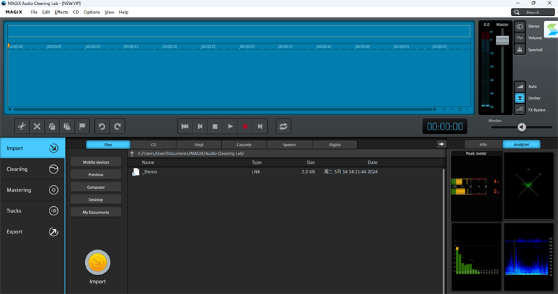
Task: Zoom in with the plus icon
Action: [x=444, y=109]
